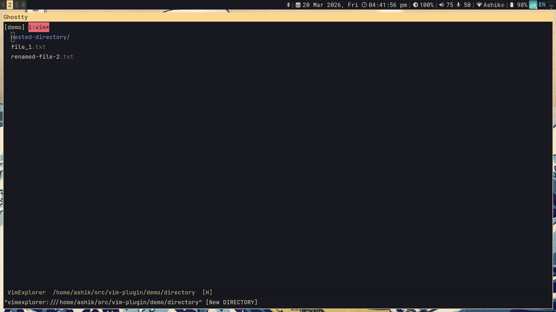
Task: Select the 1:vim tmux window tab
Action: coord(39,27)
